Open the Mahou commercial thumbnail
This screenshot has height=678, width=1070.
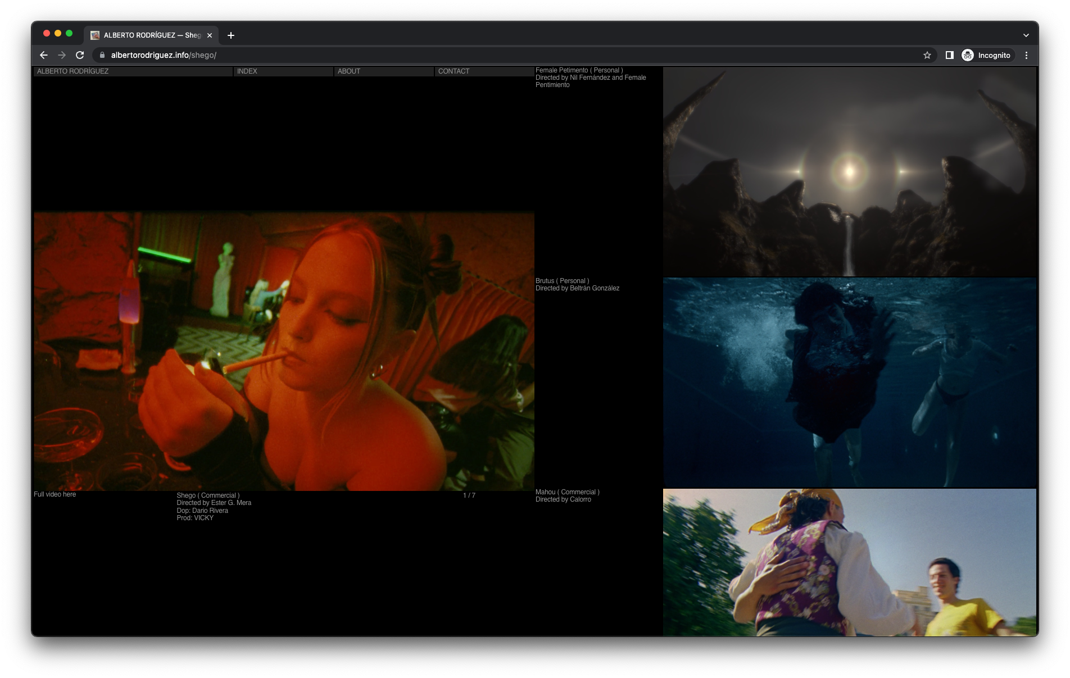tap(849, 562)
